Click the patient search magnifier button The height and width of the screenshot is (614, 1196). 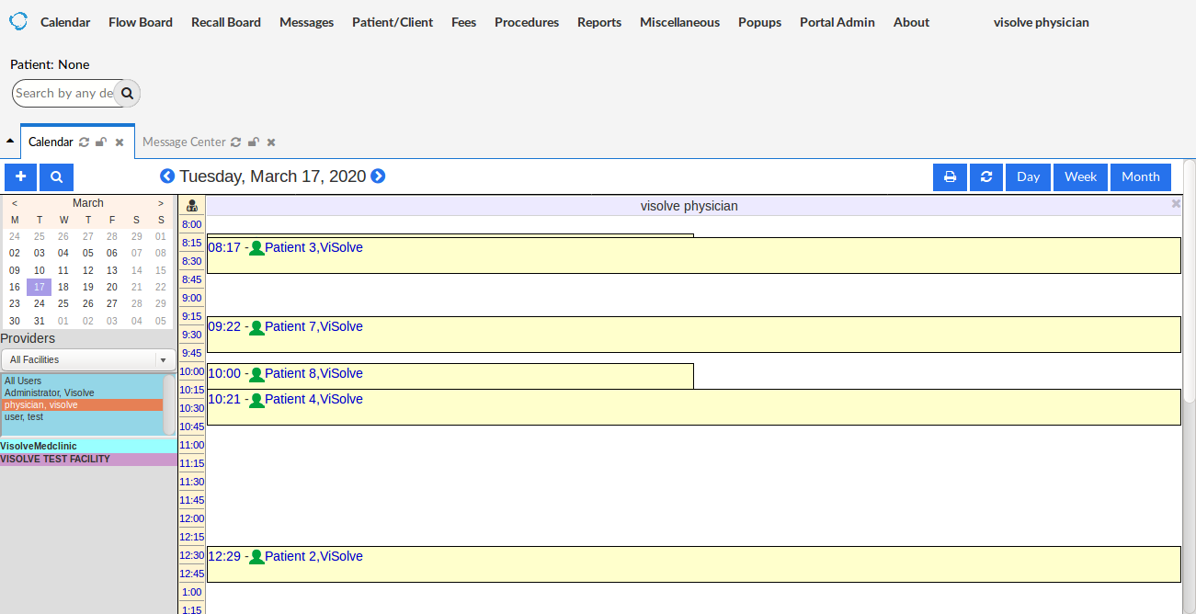pyautogui.click(x=127, y=93)
